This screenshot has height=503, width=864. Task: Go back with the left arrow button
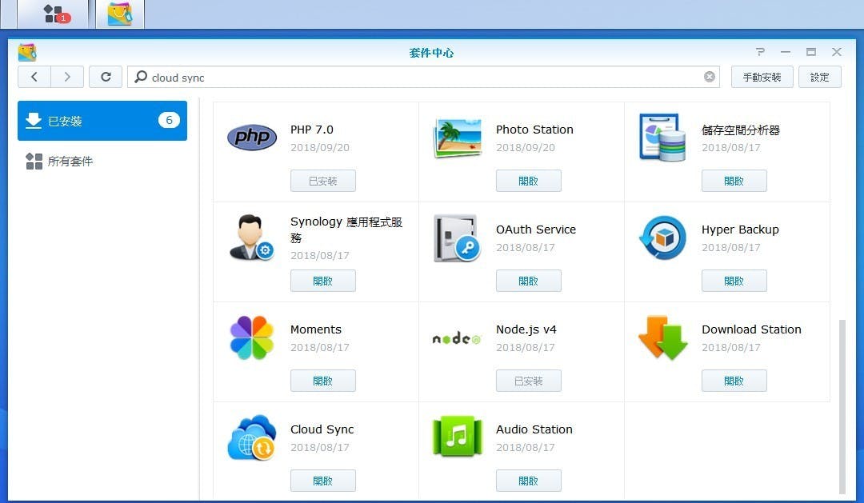[x=34, y=77]
